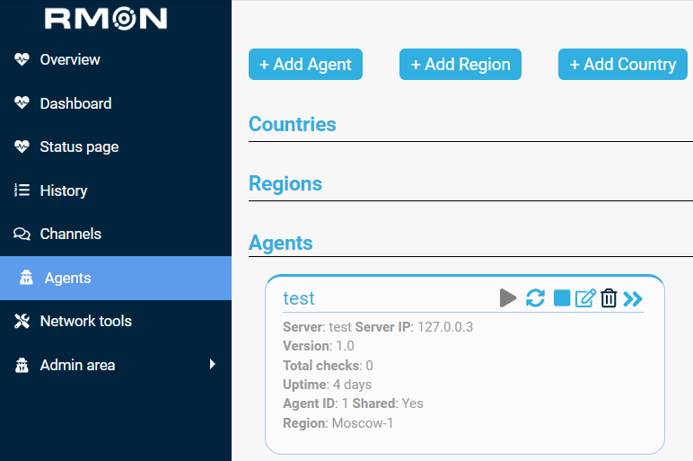693x461 pixels.
Task: Open the test agent name link
Action: 299,298
